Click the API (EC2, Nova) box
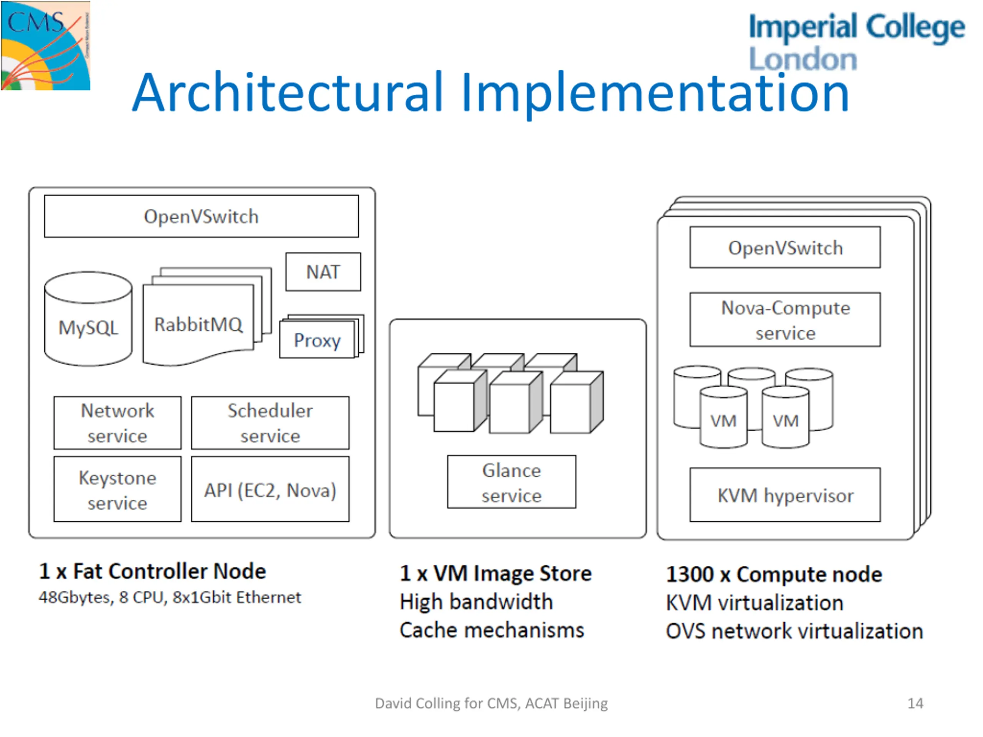Image resolution: width=983 pixels, height=737 pixels. point(270,489)
